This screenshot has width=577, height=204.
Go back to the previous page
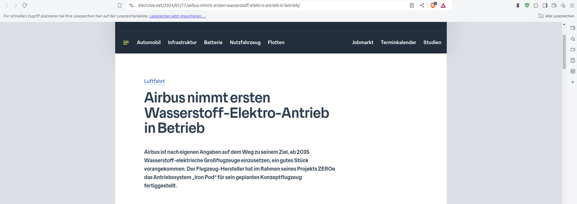click(x=7, y=5)
